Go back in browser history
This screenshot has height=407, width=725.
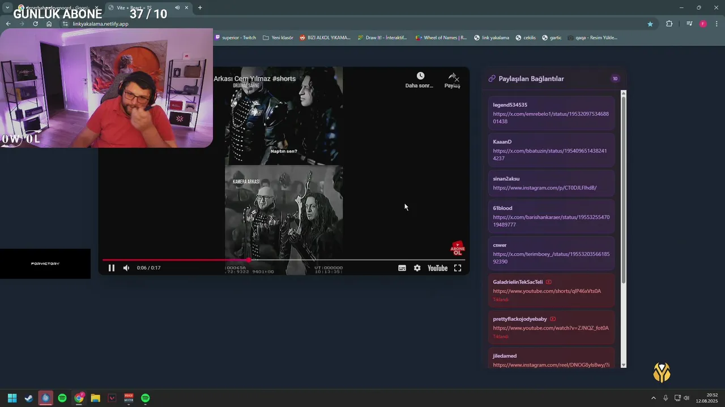(x=8, y=24)
